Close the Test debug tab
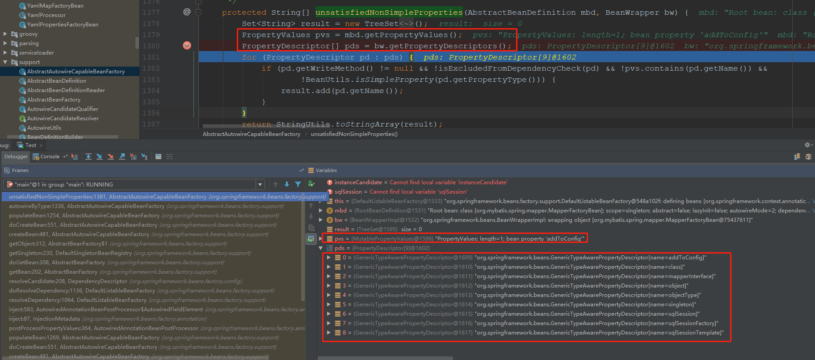 tap(41, 145)
